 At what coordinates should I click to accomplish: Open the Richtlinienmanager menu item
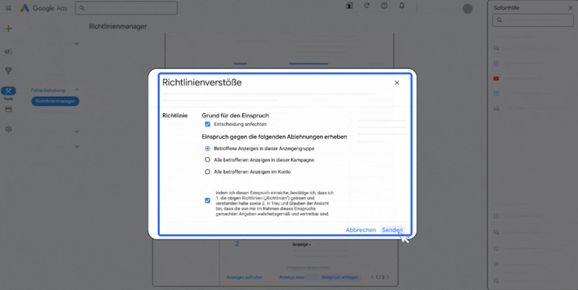pyautogui.click(x=55, y=101)
